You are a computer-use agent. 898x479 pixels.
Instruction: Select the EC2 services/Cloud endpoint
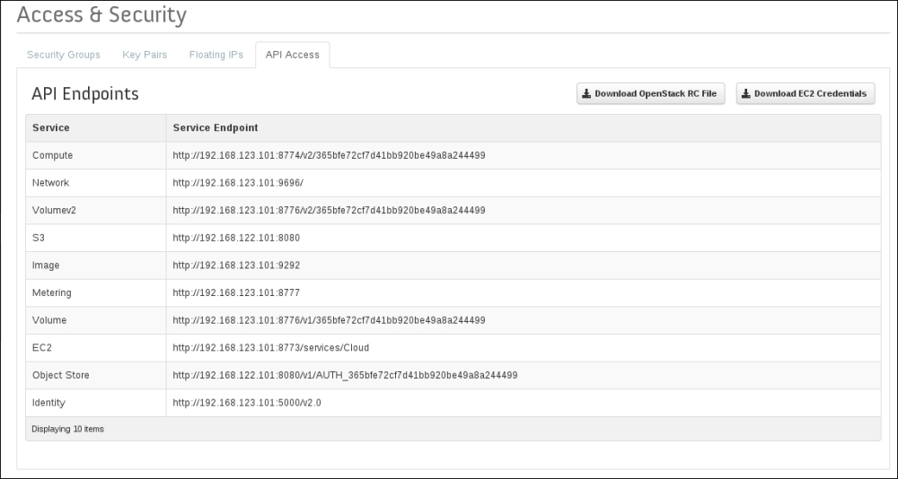pyautogui.click(x=271, y=347)
